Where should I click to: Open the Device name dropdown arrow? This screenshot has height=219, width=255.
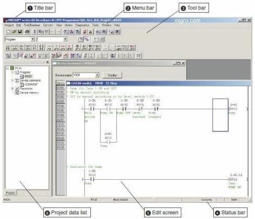tap(97, 75)
